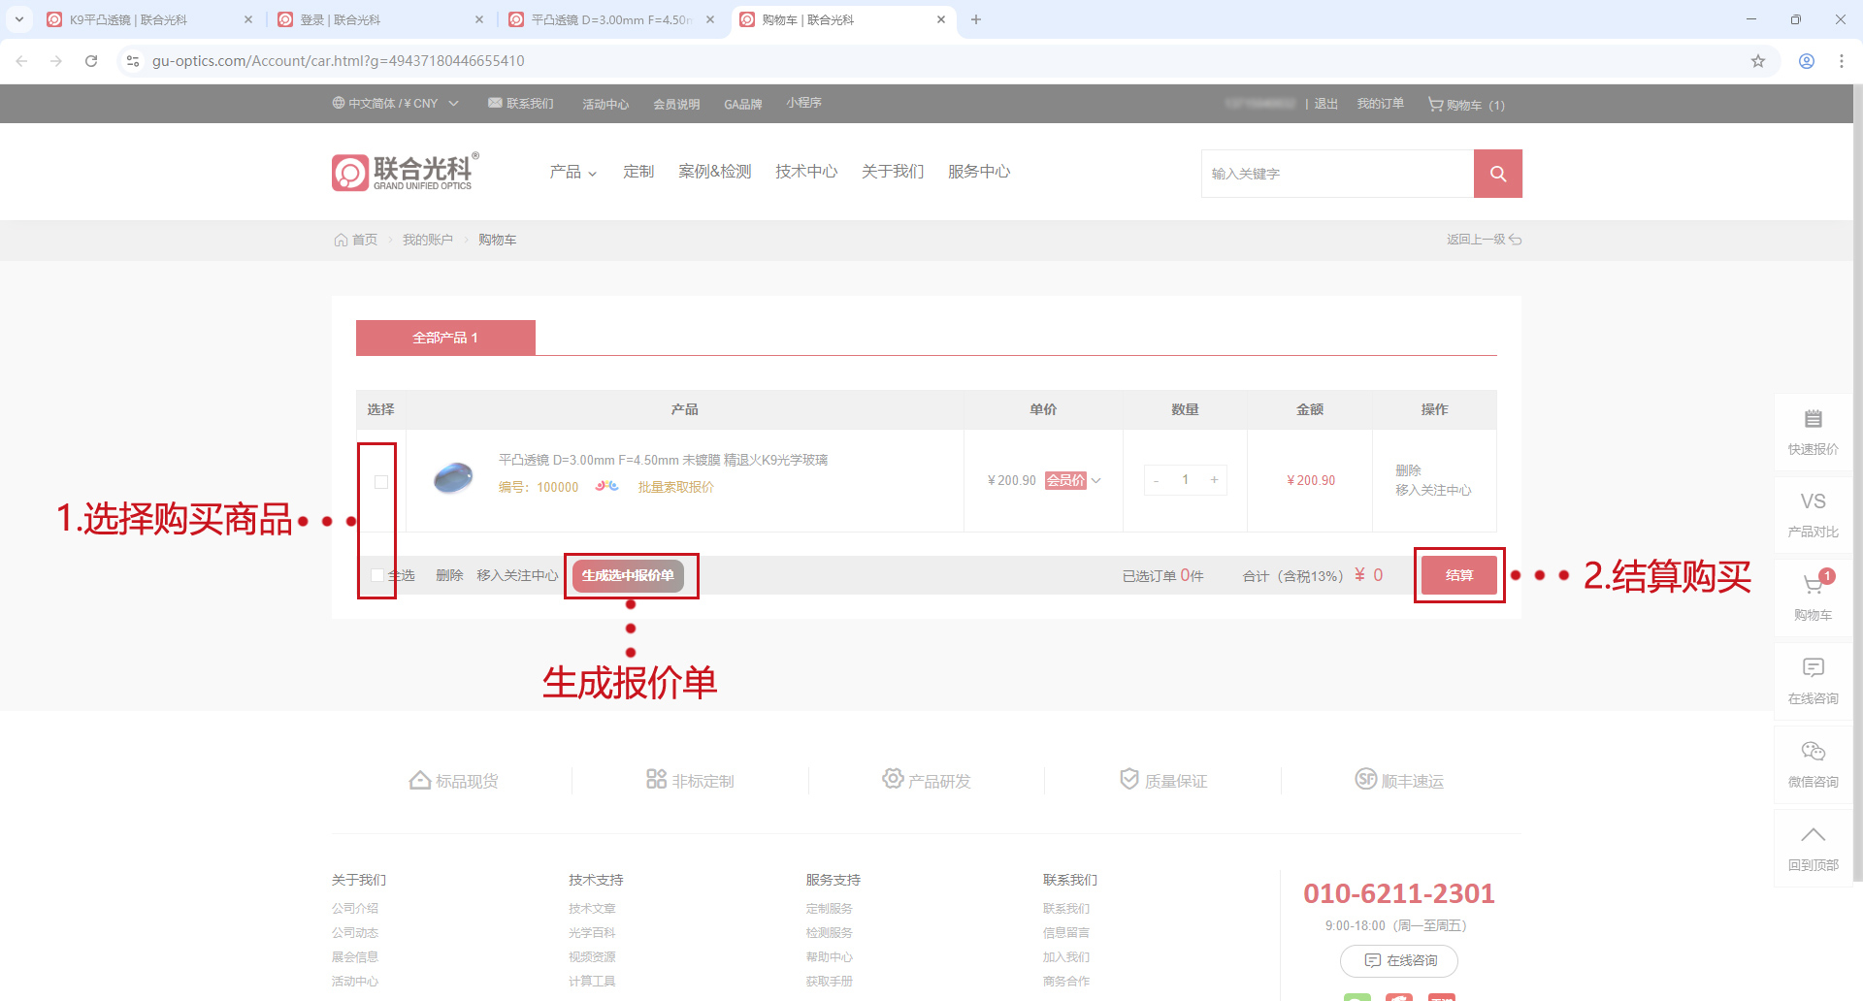Open the sidebar 购物车 cart icon
Screen dimensions: 1863x1001
(x=1813, y=596)
